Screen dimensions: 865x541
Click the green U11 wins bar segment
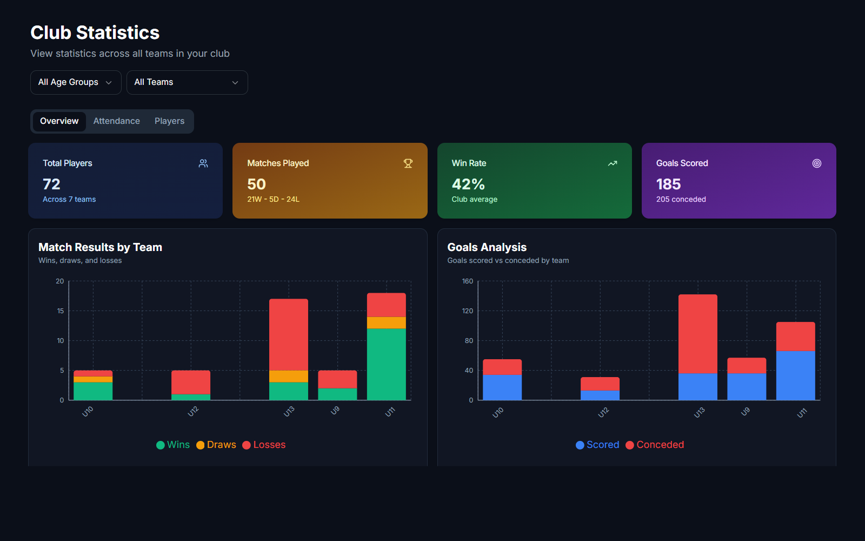pyautogui.click(x=387, y=364)
